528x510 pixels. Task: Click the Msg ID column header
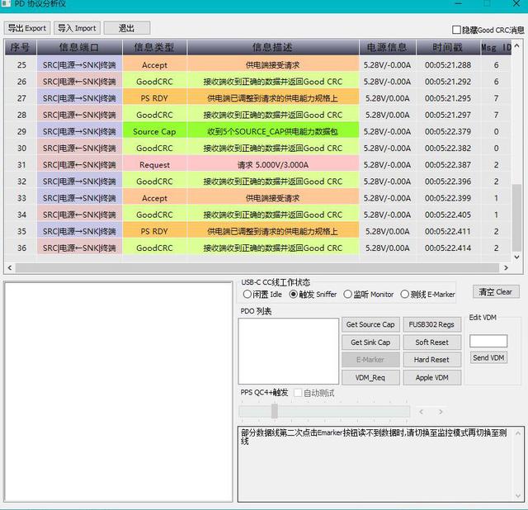(x=496, y=47)
